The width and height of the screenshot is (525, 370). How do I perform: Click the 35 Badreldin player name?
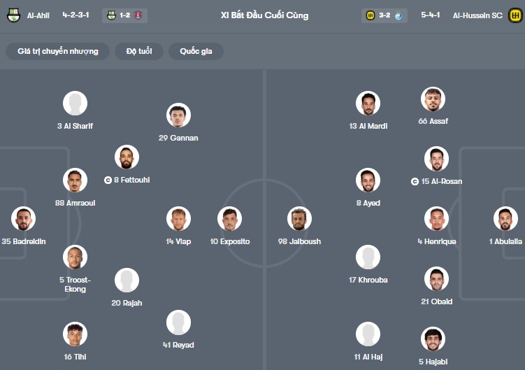[x=24, y=241]
